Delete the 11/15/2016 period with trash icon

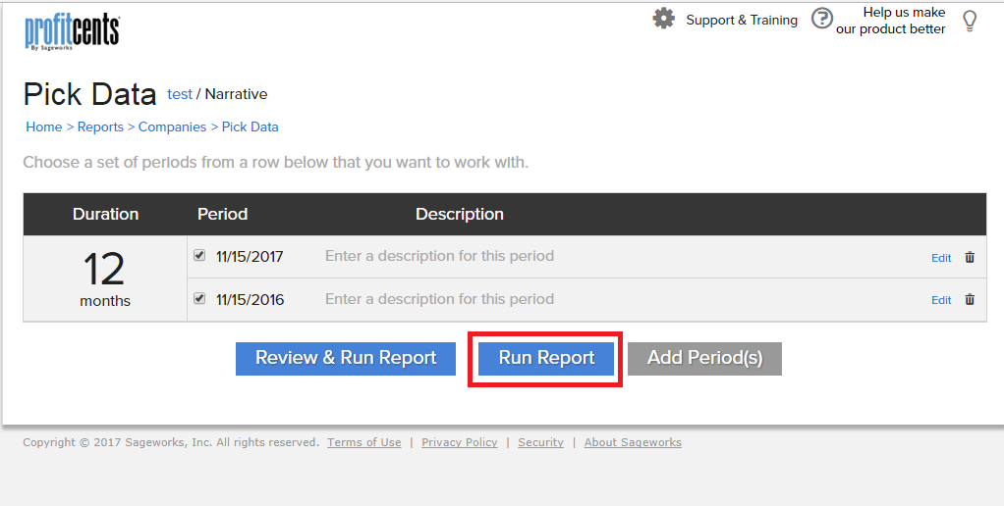(x=970, y=299)
